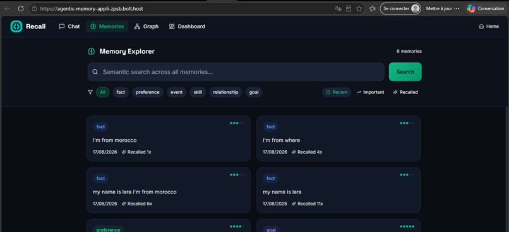
Task: Bookmark page with the star icon
Action: pos(359,9)
